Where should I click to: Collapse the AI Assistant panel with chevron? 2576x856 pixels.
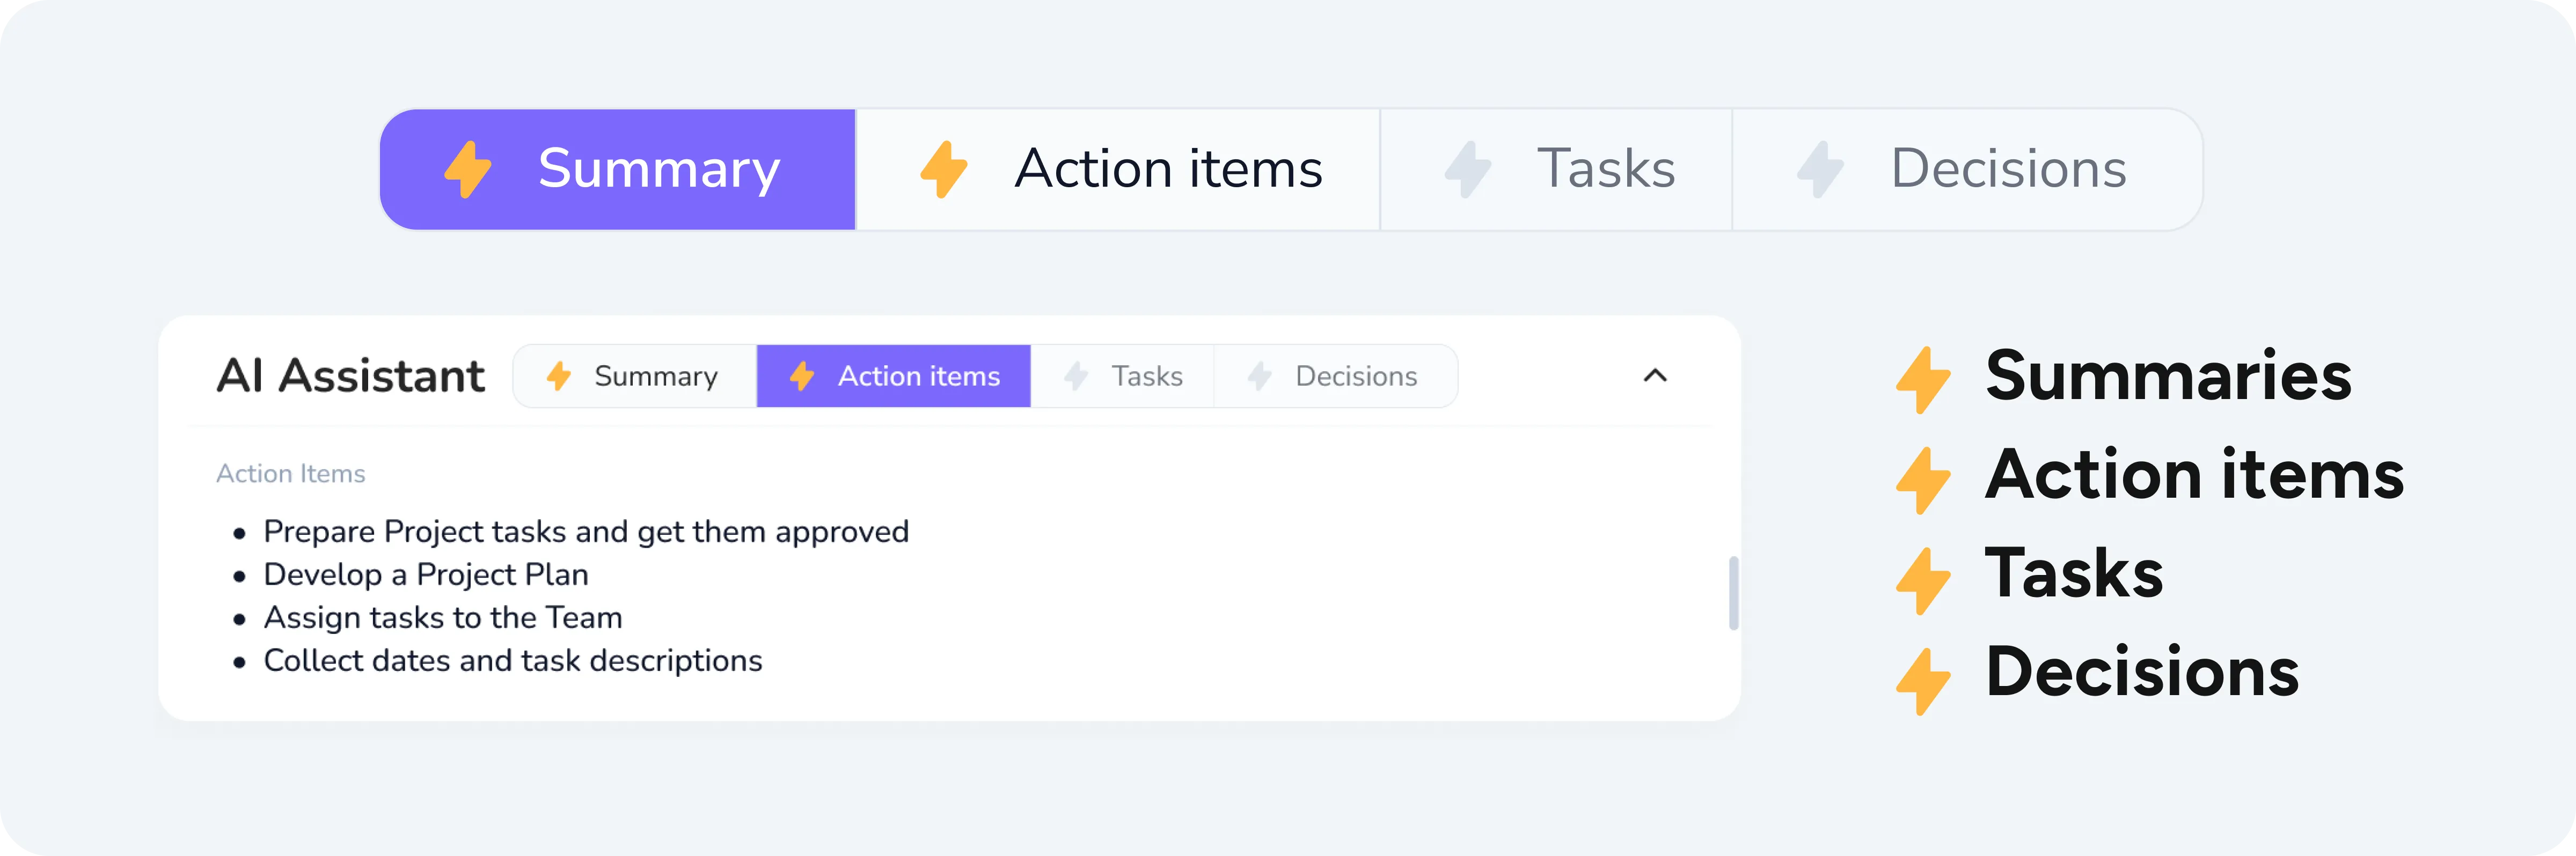[x=1655, y=375]
